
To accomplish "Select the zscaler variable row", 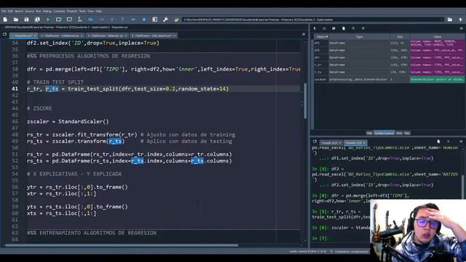I will [x=389, y=79].
